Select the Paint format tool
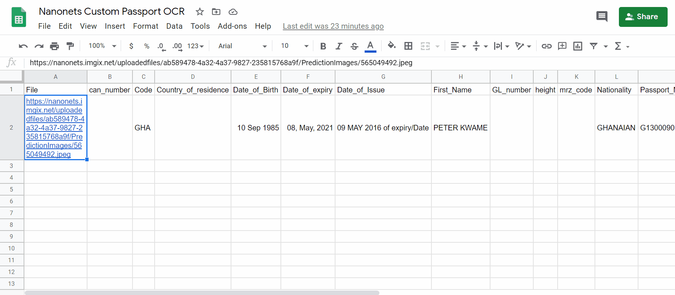 point(70,46)
